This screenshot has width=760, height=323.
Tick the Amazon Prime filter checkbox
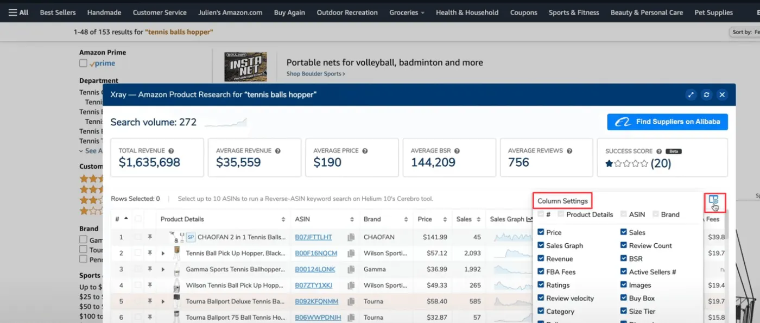click(83, 64)
